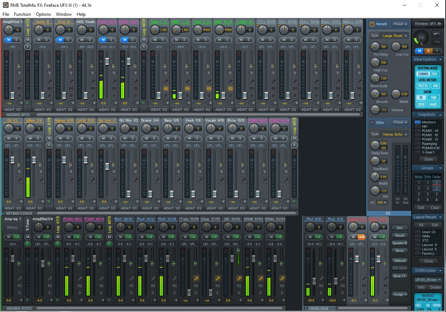Viewport: 446px width, 312px height.
Task: Select Fader group 2 cell
Action: (436, 188)
